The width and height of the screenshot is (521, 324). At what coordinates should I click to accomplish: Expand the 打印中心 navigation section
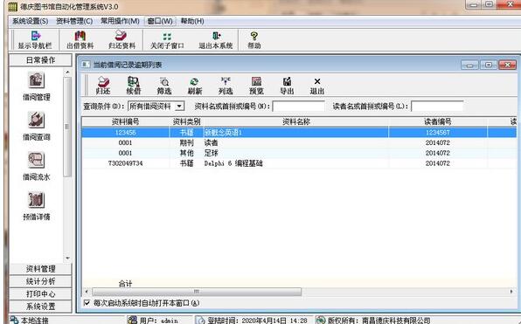(40, 293)
